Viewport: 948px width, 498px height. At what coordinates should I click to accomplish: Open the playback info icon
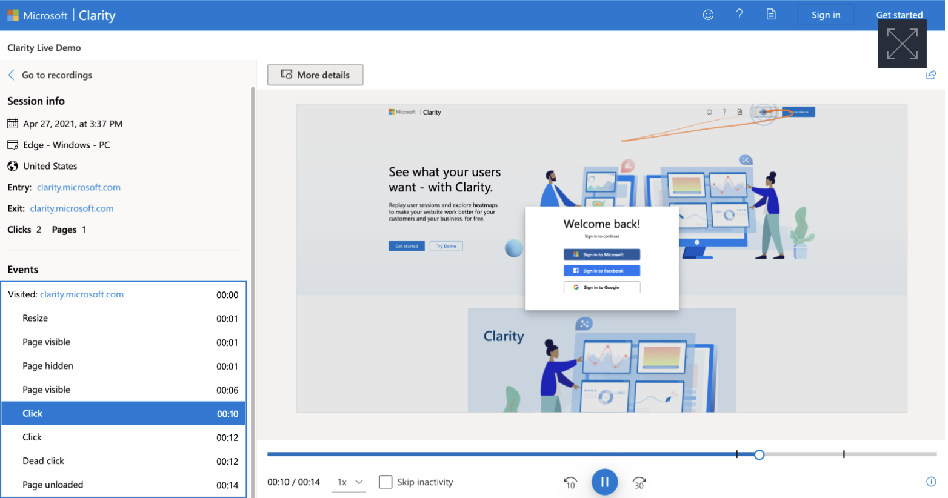click(932, 481)
